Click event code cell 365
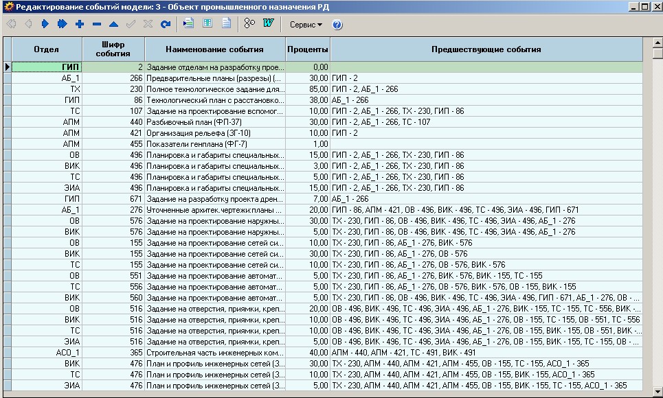663x398 pixels. 113,353
